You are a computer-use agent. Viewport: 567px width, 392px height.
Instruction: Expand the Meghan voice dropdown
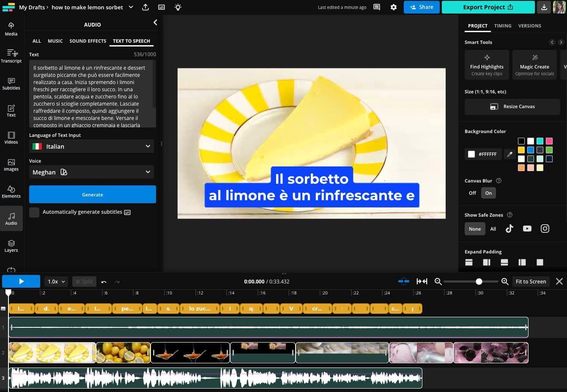pyautogui.click(x=91, y=172)
